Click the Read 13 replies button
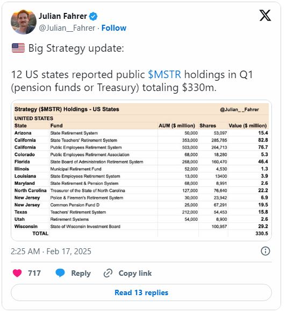 [x=141, y=292]
